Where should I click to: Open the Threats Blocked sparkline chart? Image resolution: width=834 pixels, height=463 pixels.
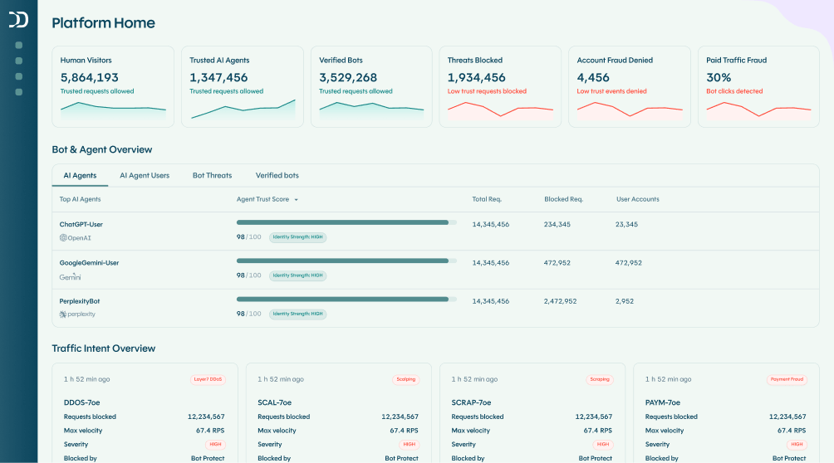(x=501, y=110)
